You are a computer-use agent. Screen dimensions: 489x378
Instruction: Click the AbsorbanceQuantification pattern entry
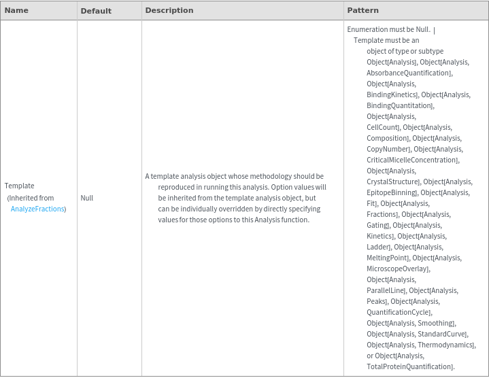tap(409, 73)
